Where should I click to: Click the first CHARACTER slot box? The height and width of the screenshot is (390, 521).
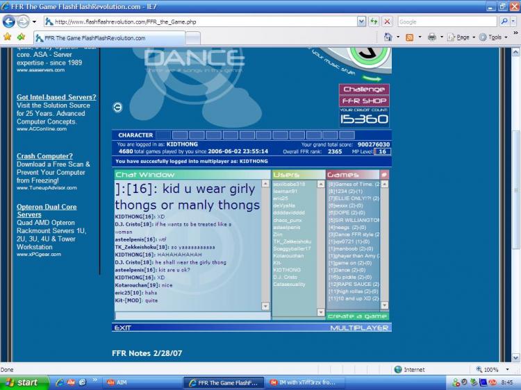163,135
